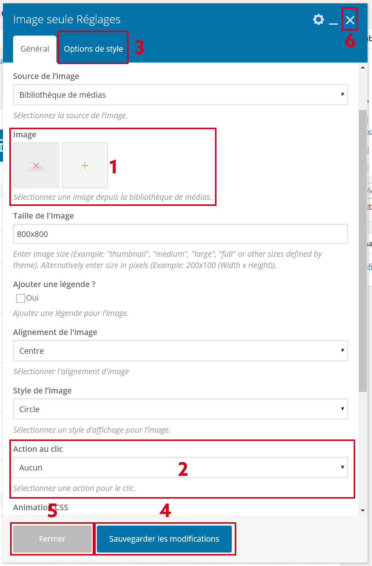Click Sauvegarder les modifications button
This screenshot has height=566, width=372.
[164, 539]
